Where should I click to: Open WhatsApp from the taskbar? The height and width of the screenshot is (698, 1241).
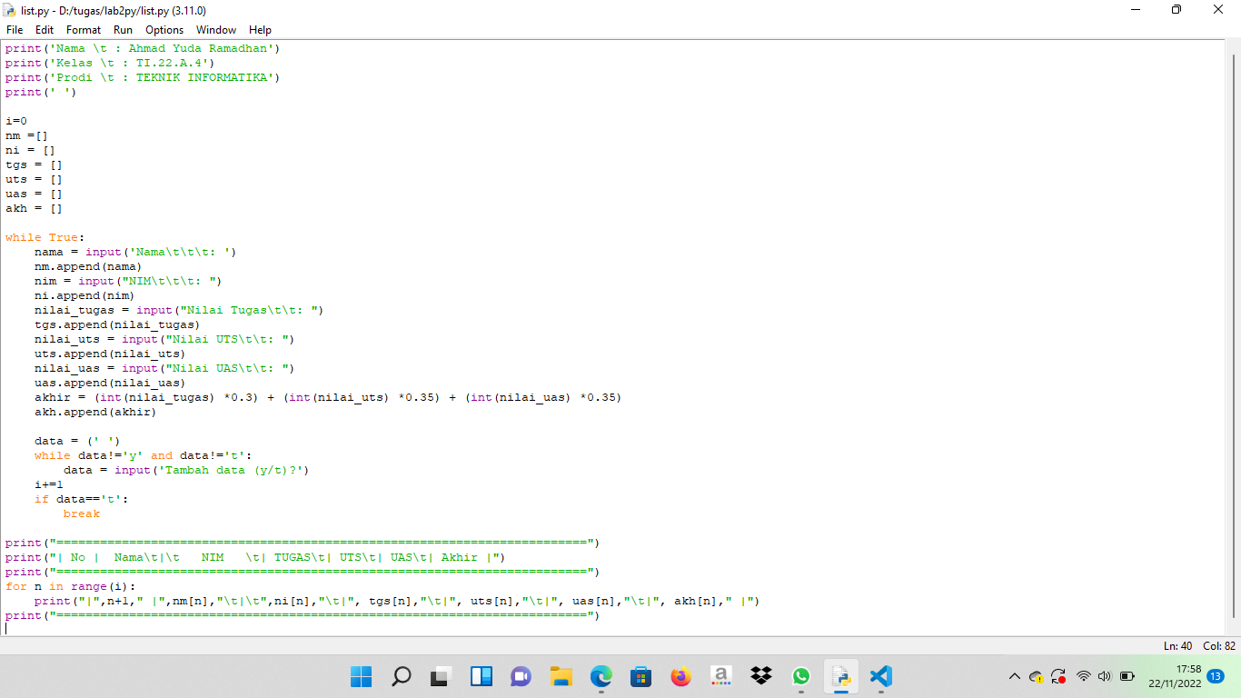[800, 676]
